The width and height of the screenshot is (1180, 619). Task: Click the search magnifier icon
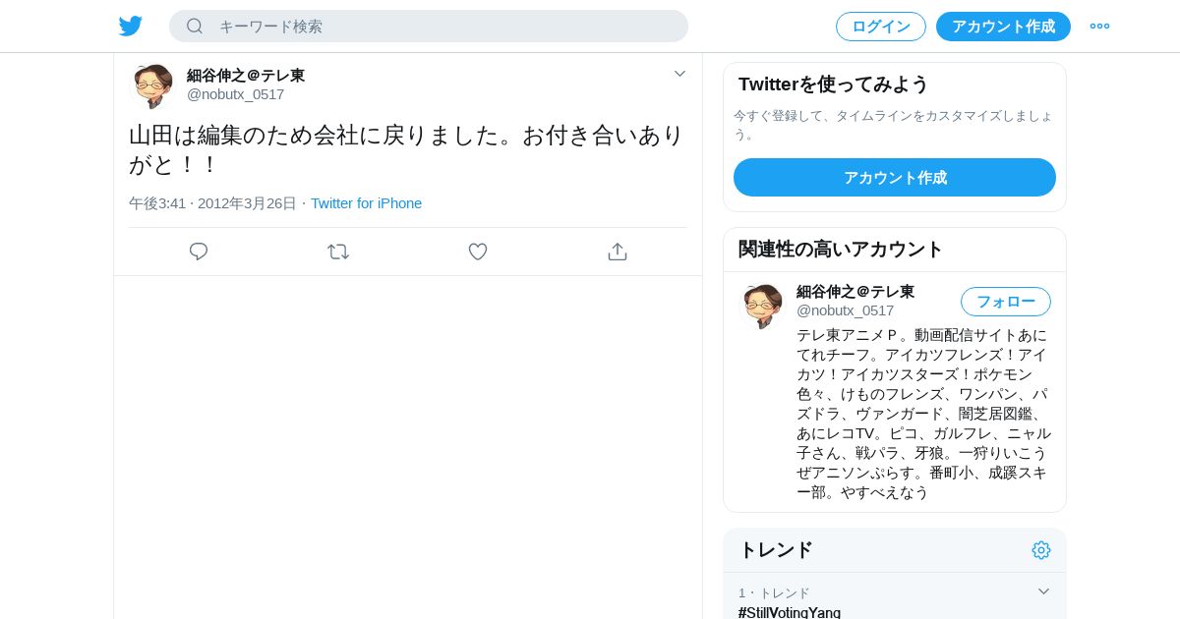(x=195, y=27)
